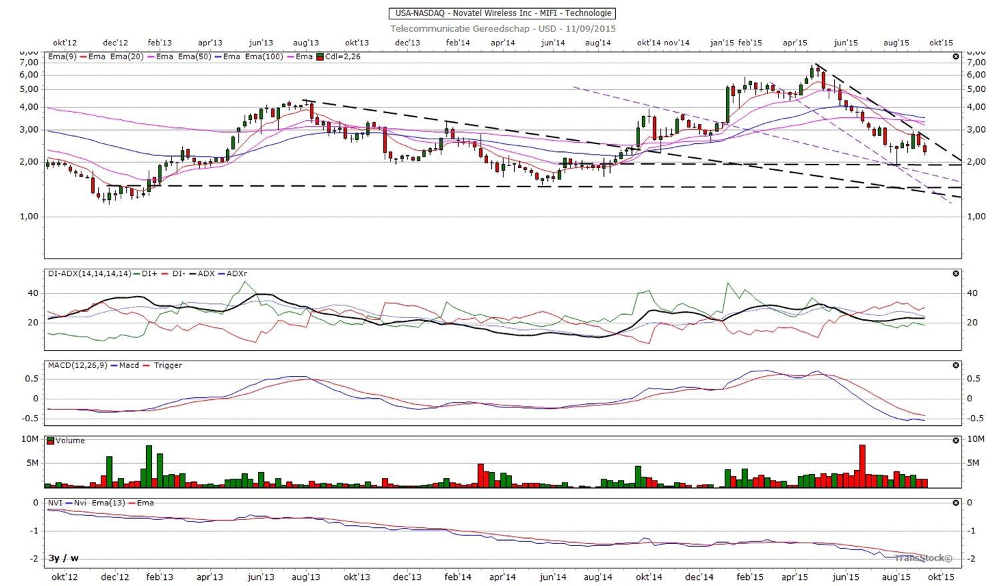The width and height of the screenshot is (1004, 586).
Task: Click the tall green volume bar near feb'13
Action: click(149, 467)
